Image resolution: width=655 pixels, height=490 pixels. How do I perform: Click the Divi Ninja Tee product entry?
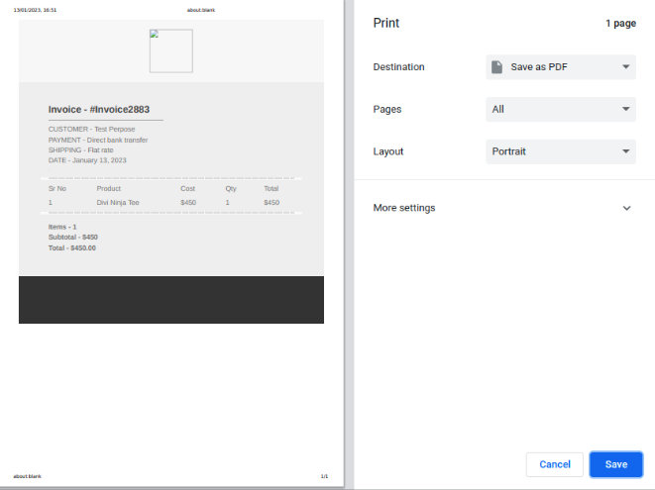[118, 202]
